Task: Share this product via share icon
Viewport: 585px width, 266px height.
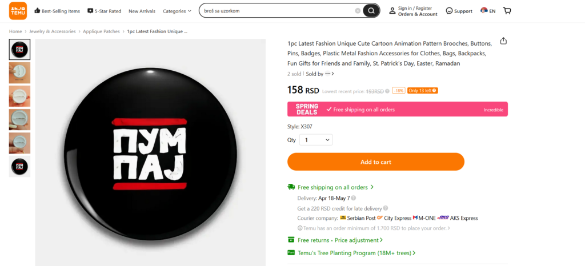Action: (503, 41)
